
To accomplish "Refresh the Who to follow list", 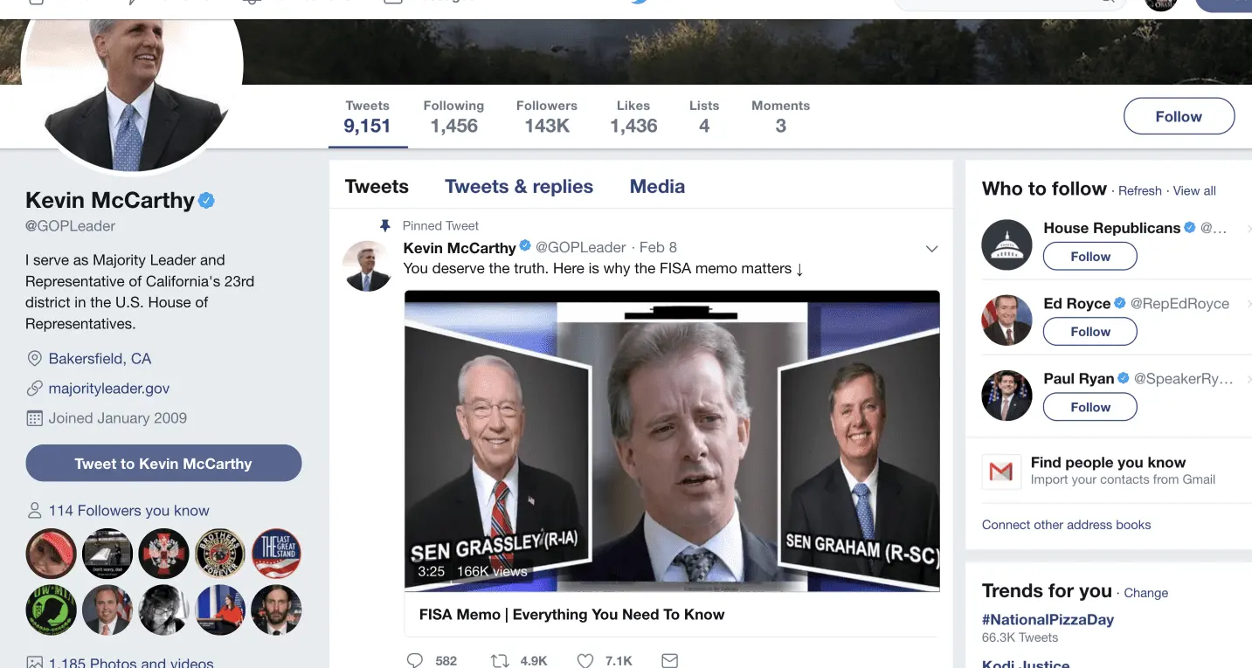I will point(1140,191).
